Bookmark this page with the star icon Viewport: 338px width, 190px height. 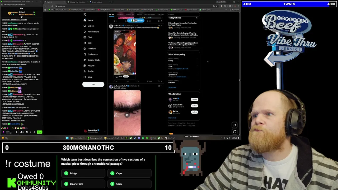tap(217, 6)
